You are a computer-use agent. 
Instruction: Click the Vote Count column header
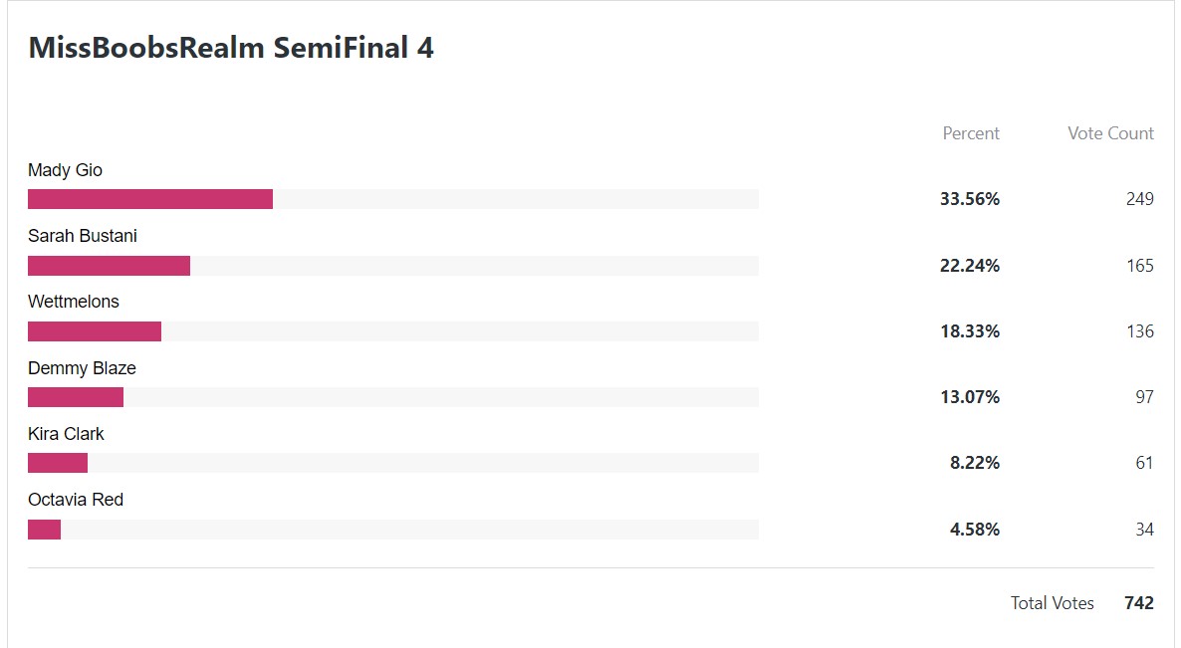coord(1110,133)
